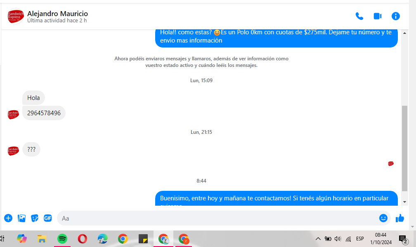
Task: Open the GIF picker
Action: 48,218
